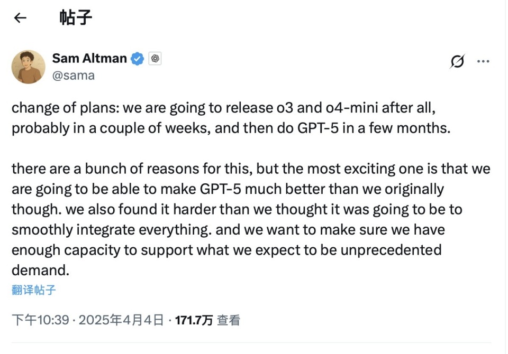The image size is (508, 354).
Task: Click "unprecedented" in the post text
Action: (391, 250)
